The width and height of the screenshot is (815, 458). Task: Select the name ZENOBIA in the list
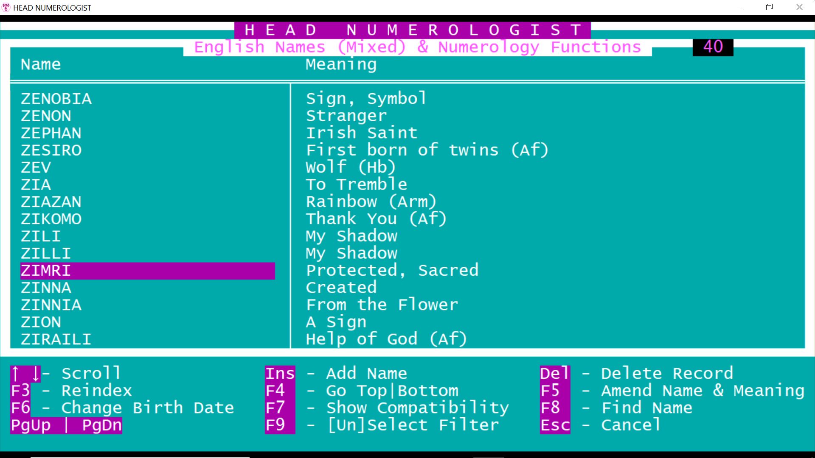[x=56, y=99]
